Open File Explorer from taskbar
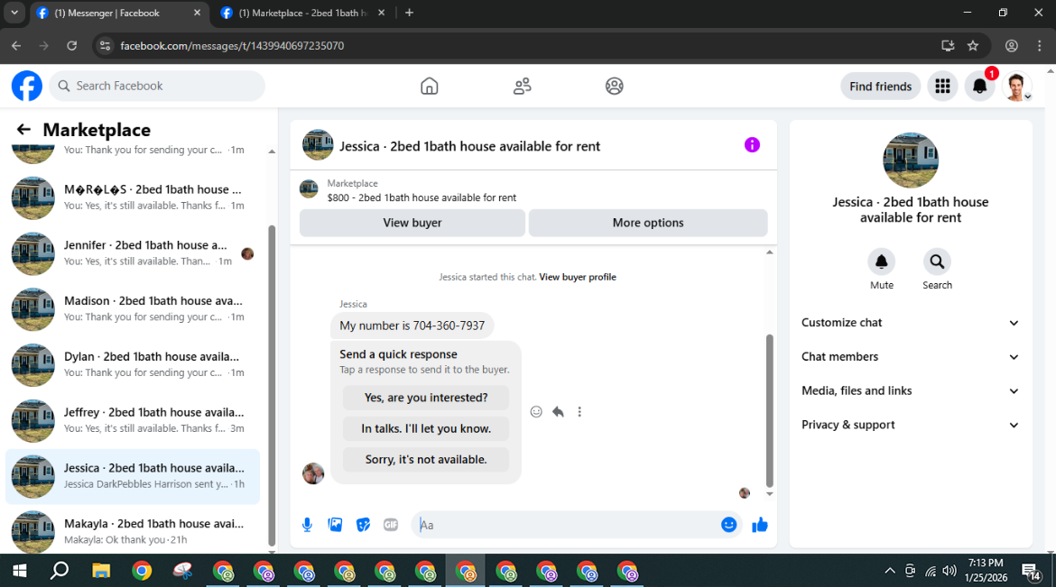Viewport: 1056px width, 587px height. coord(101,571)
